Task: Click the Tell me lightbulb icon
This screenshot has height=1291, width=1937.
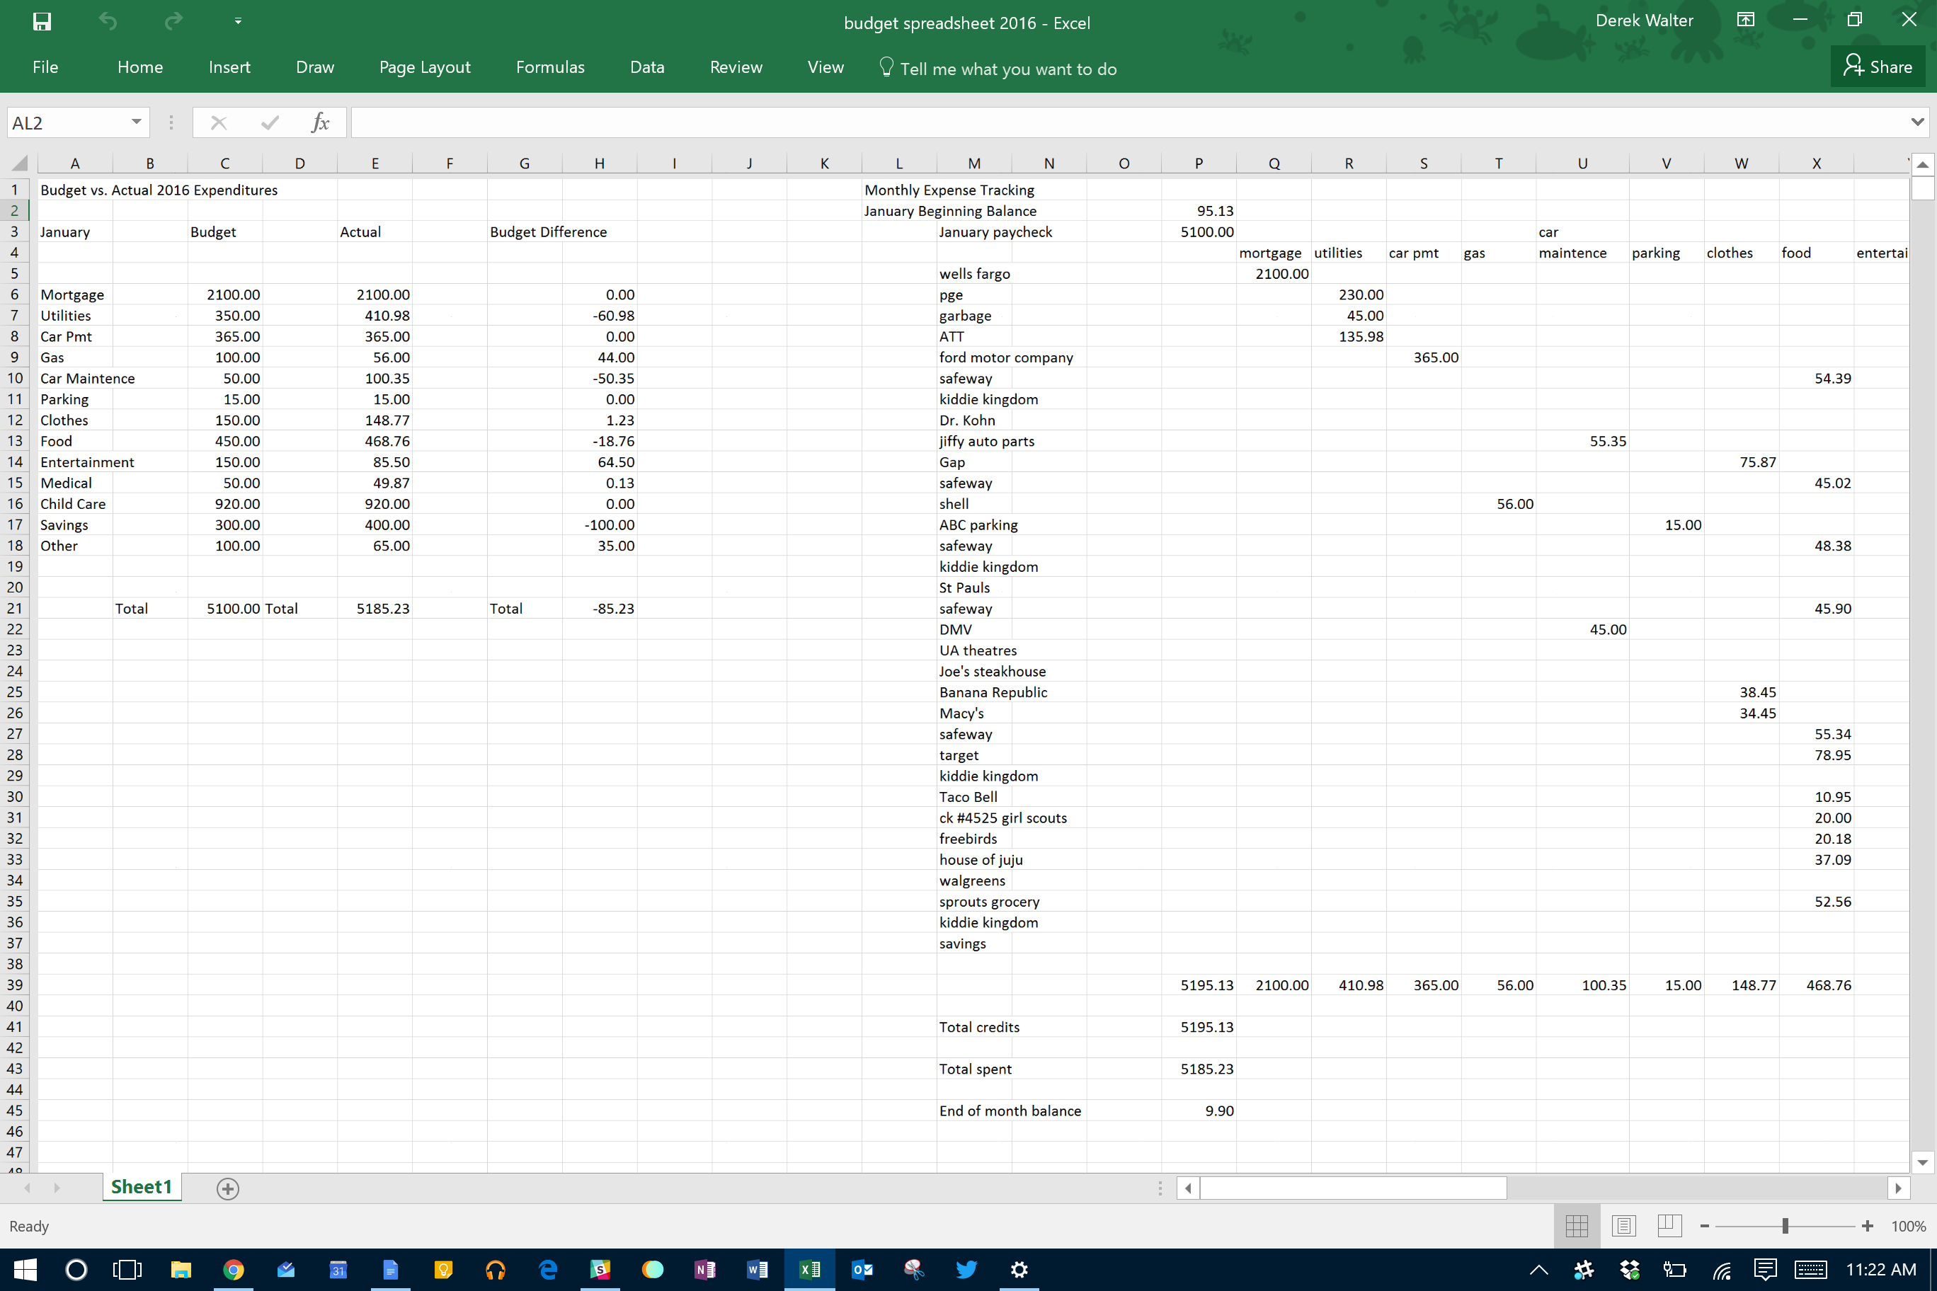Action: point(886,67)
